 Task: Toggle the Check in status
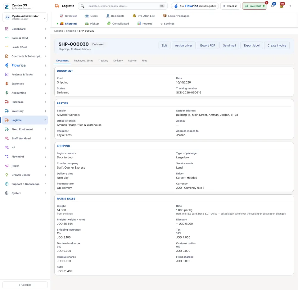pos(230,6)
